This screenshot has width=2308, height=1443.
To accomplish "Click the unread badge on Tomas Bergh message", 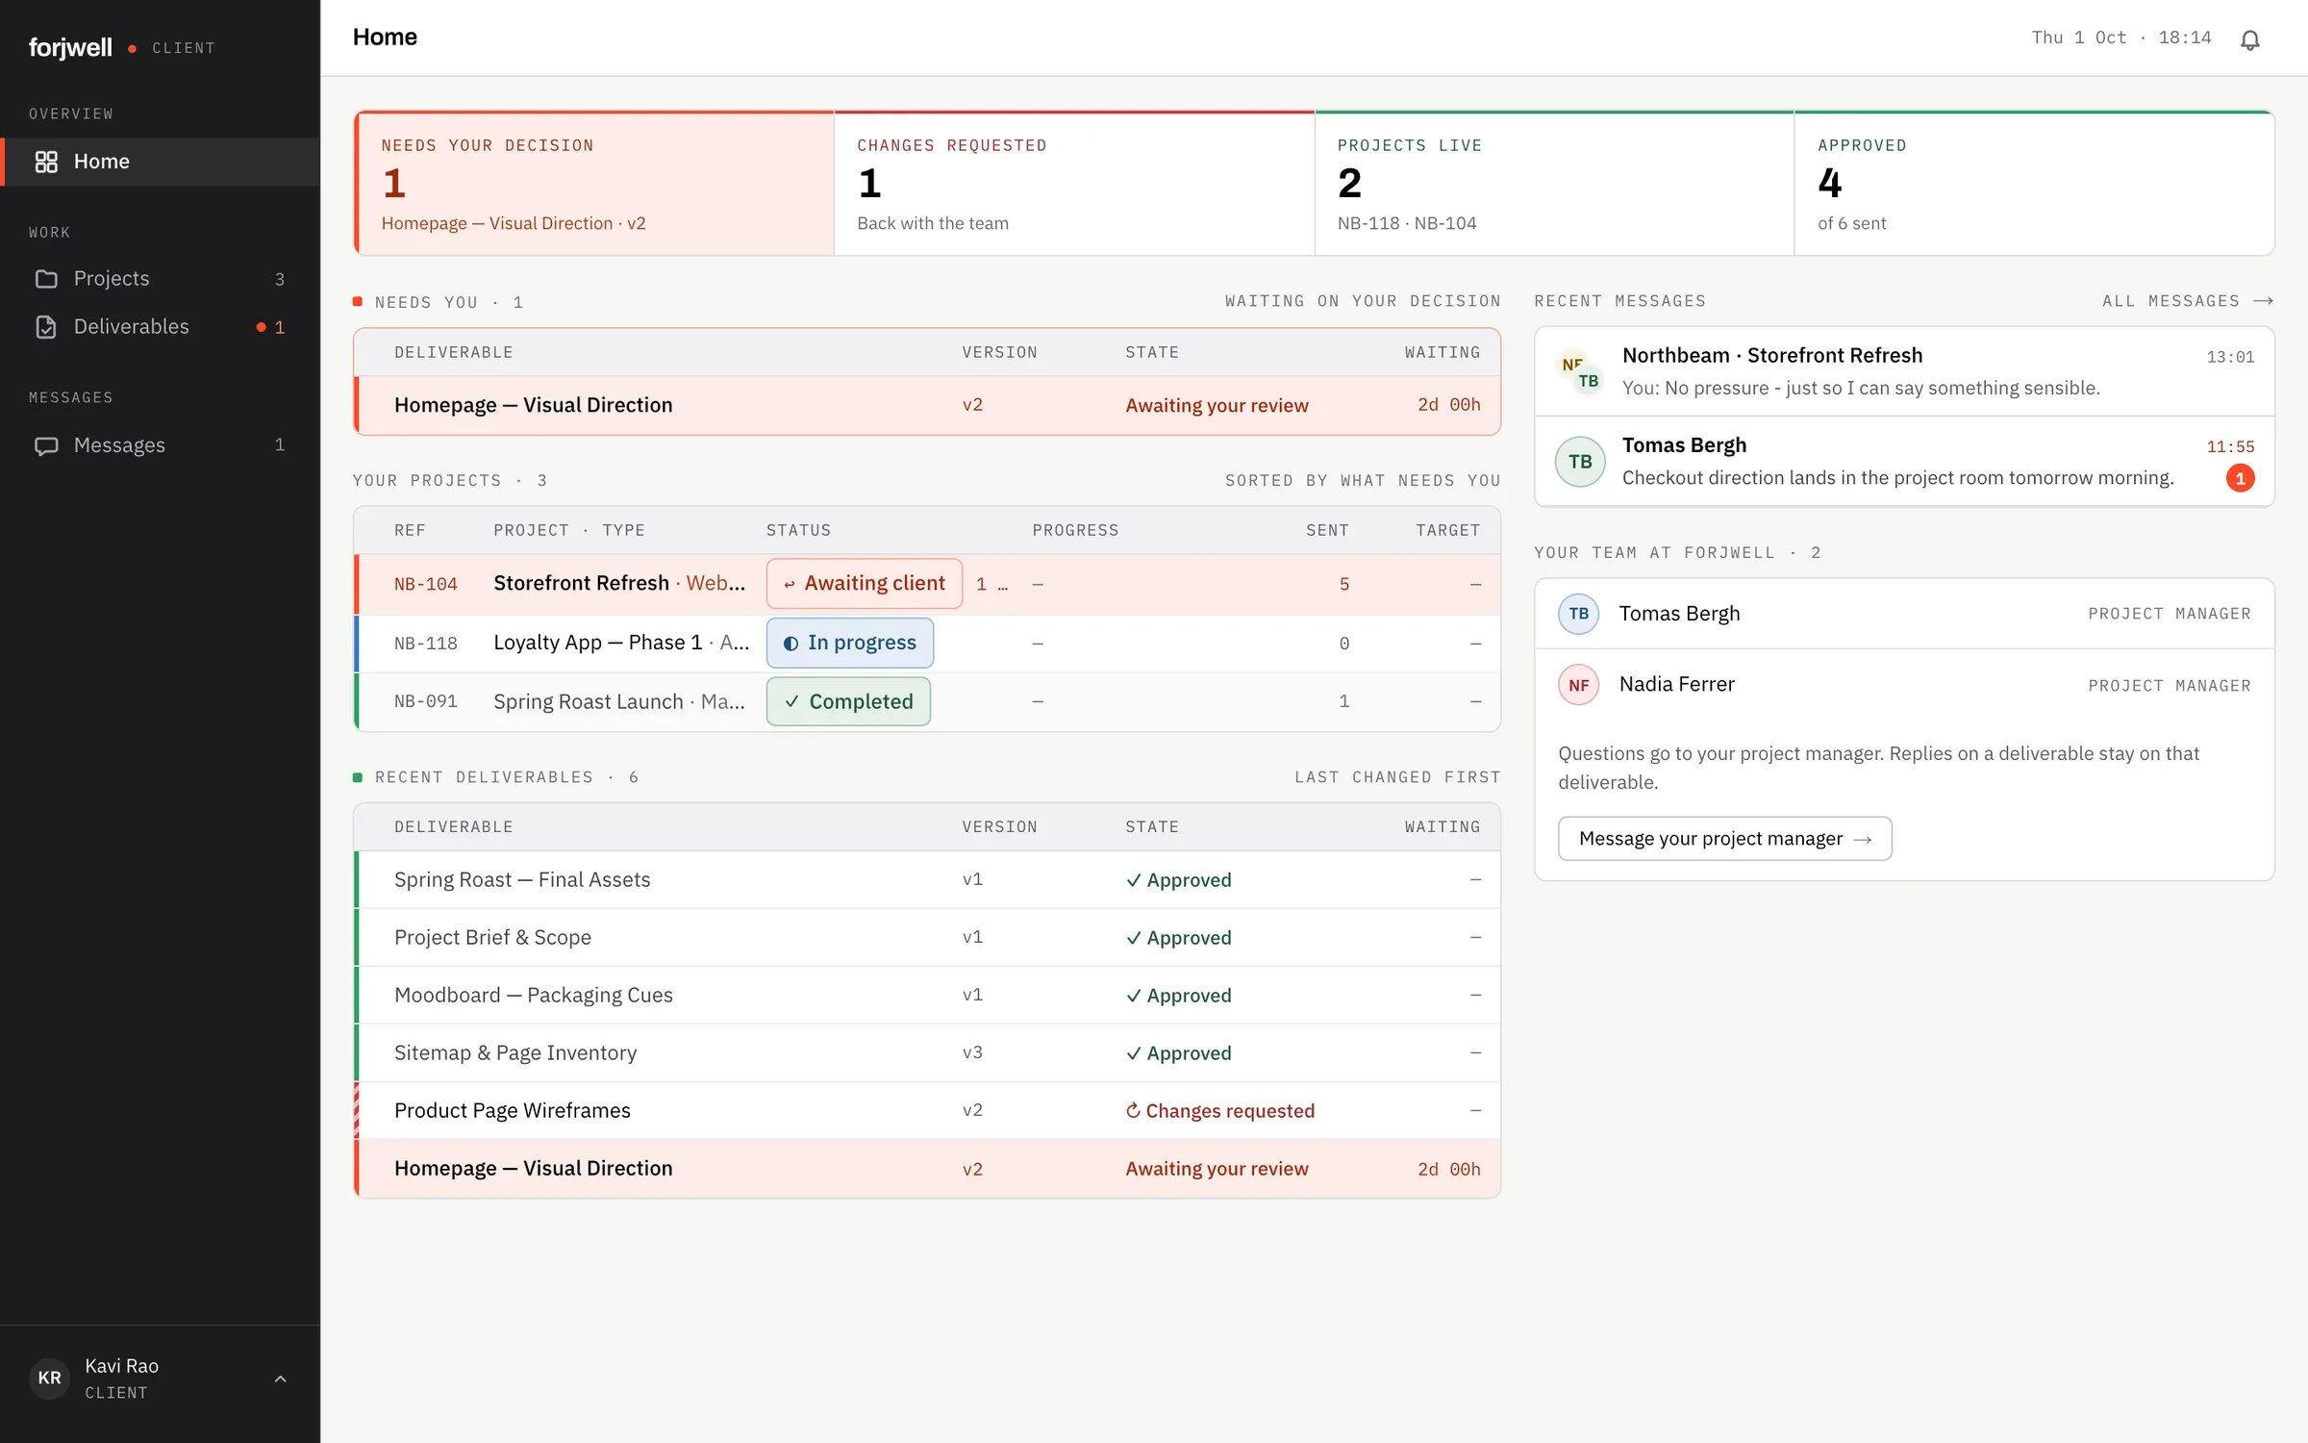I will pos(2240,478).
